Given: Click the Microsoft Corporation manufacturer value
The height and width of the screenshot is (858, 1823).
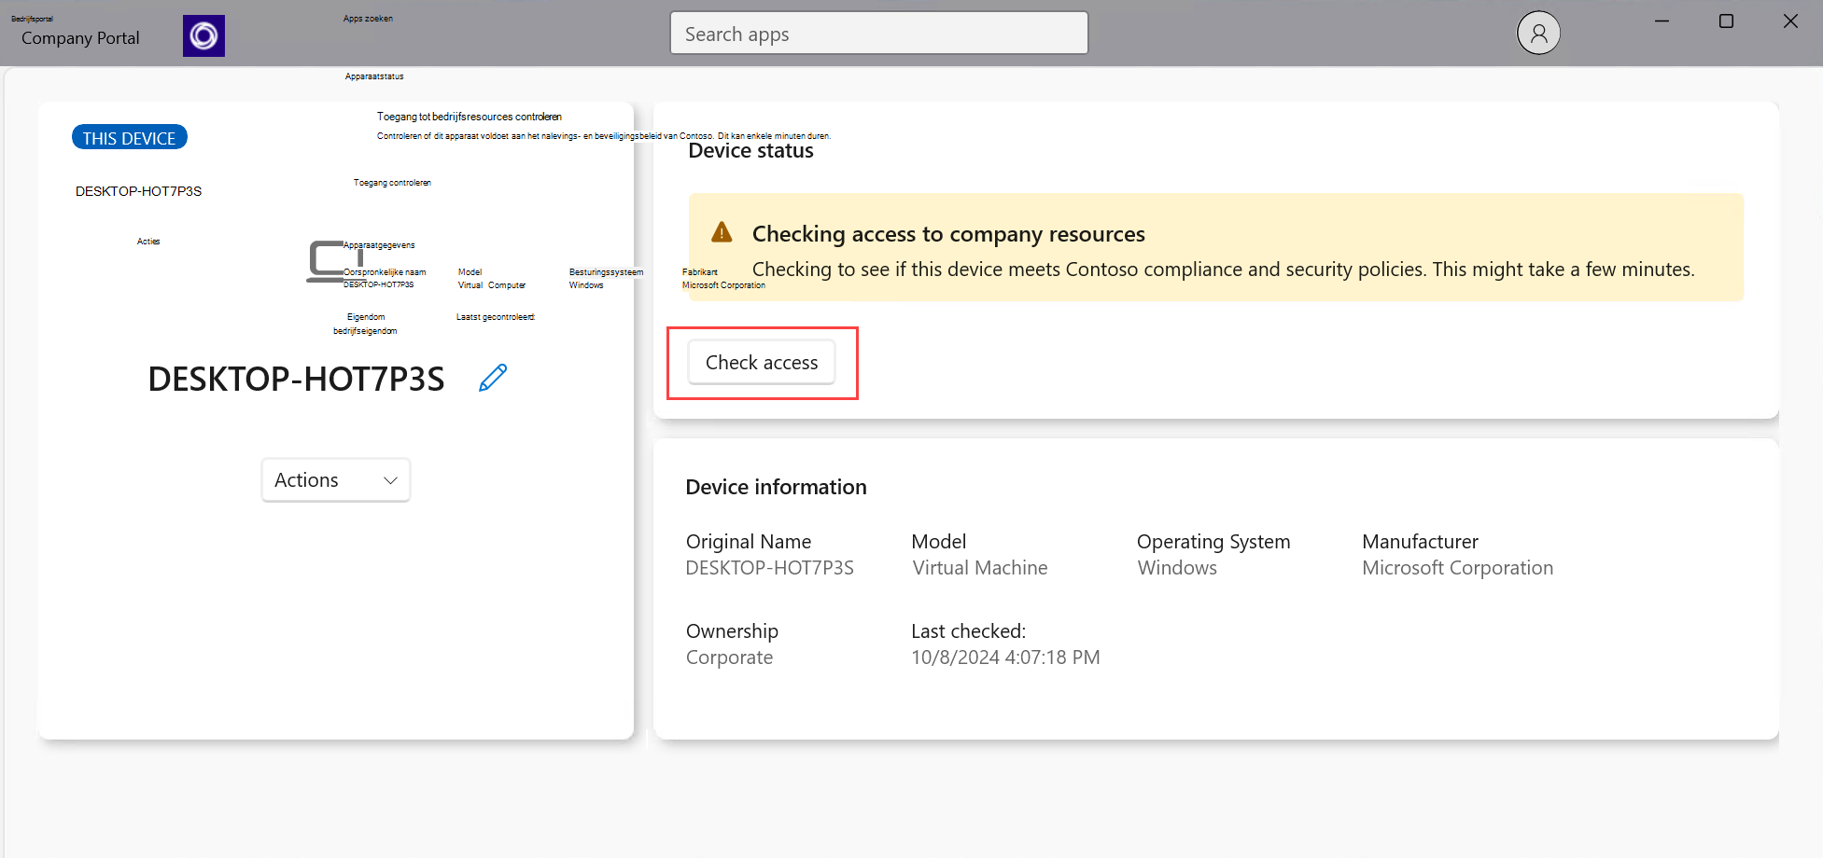Looking at the screenshot, I should pos(1457,568).
